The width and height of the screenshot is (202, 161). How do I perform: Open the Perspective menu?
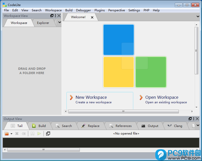[116, 10]
